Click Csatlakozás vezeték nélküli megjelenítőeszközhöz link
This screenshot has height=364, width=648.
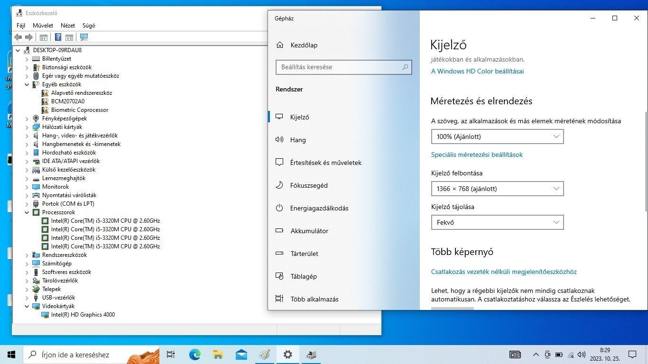[x=504, y=272]
